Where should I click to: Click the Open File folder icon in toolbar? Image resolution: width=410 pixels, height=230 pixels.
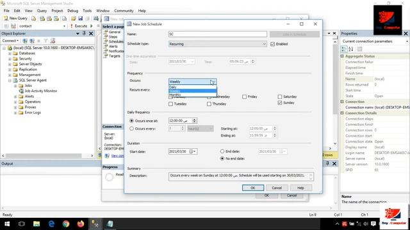[73, 19]
